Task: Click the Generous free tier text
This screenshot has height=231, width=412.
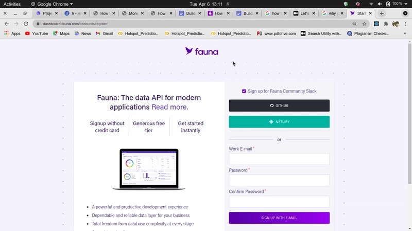Action: [149, 127]
